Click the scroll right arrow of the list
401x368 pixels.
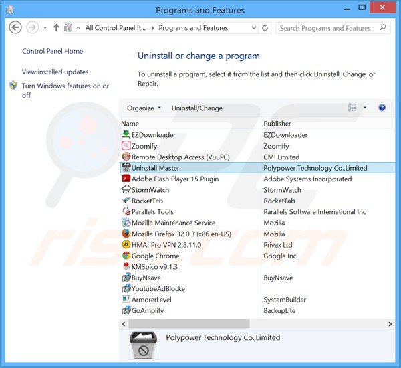(390, 324)
